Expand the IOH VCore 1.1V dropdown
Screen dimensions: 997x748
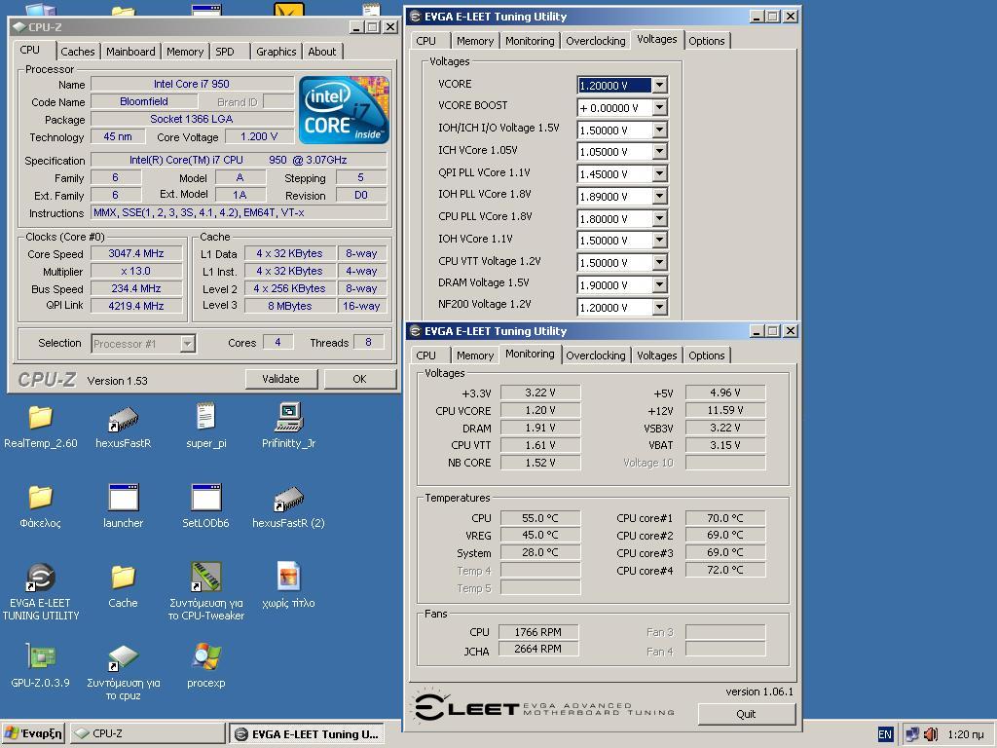(x=660, y=240)
